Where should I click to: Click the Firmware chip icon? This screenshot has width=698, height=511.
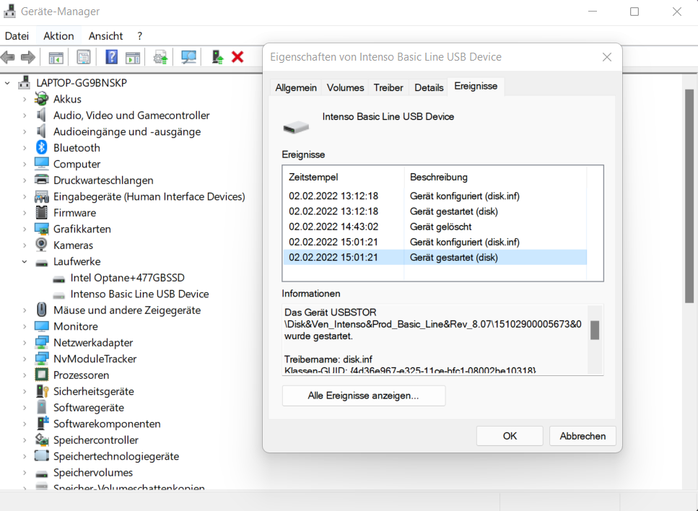41,212
